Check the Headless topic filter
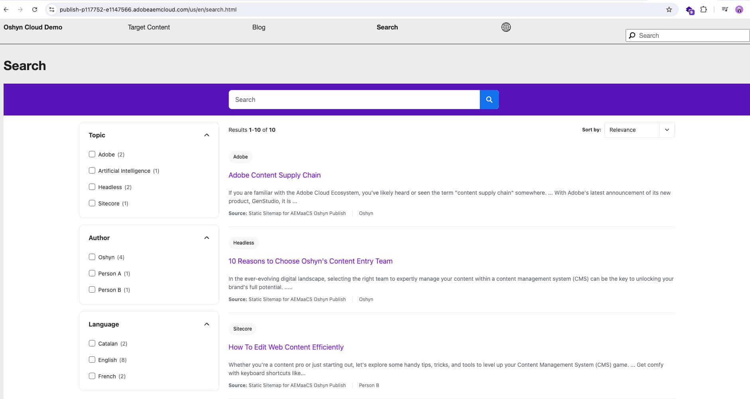The width and height of the screenshot is (750, 399). [x=92, y=187]
